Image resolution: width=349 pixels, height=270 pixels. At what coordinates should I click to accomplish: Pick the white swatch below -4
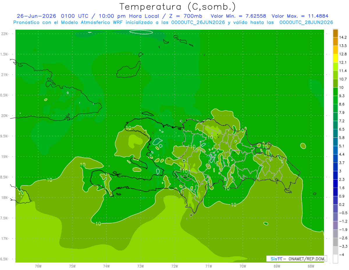coord(335,259)
